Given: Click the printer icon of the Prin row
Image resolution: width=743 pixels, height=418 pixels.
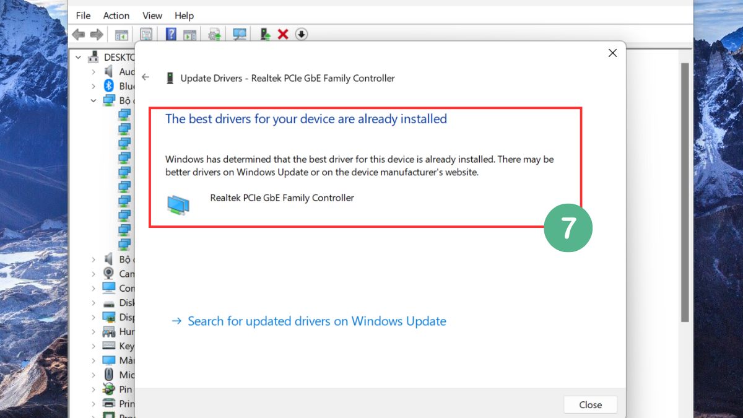Looking at the screenshot, I should tap(109, 404).
